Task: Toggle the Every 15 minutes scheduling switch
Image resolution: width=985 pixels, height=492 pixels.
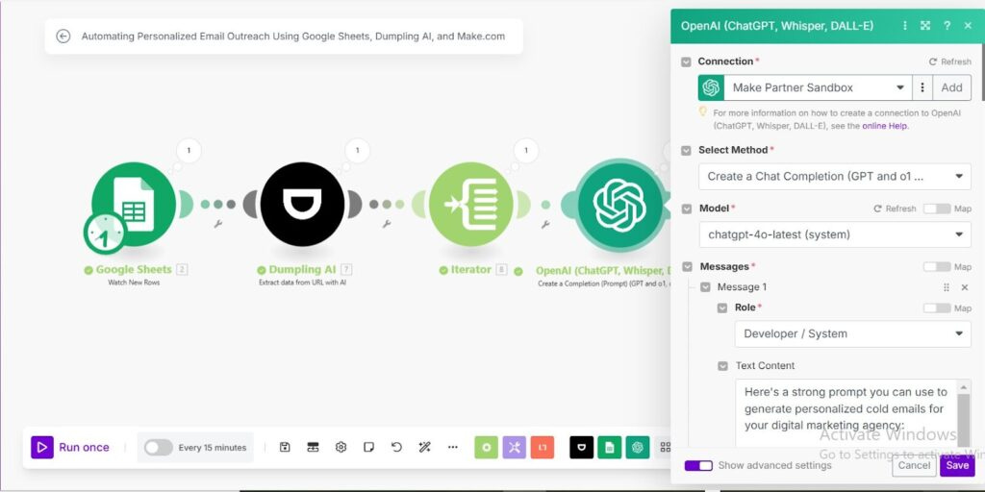Action: pyautogui.click(x=159, y=448)
